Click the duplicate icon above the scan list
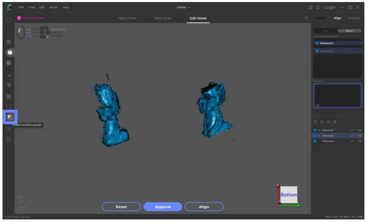368x222 pixels. [328, 122]
